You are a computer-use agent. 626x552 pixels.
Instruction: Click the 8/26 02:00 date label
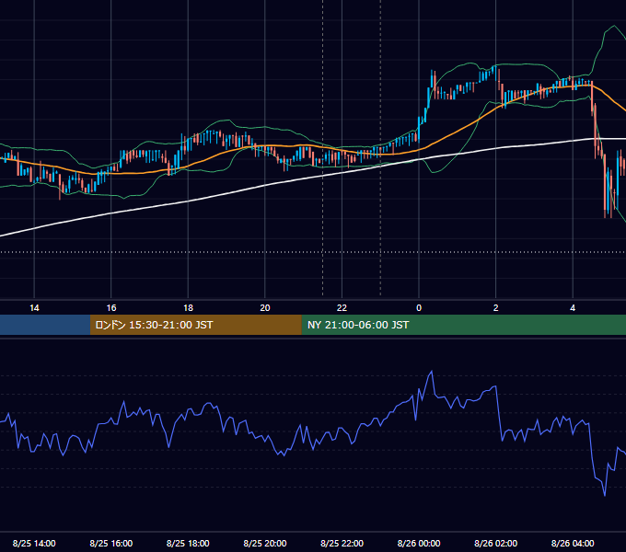point(496,543)
